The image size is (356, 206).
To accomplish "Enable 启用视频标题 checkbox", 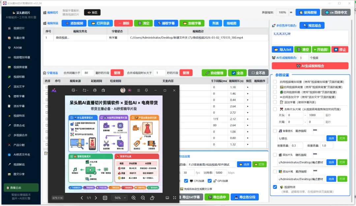I will (x=275, y=92).
